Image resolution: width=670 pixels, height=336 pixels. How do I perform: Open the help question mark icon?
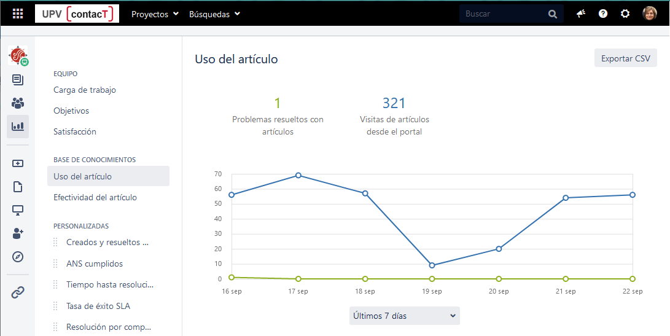[603, 14]
